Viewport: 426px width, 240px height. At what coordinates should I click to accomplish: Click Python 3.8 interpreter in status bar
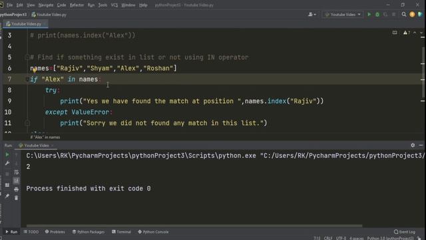(x=391, y=238)
